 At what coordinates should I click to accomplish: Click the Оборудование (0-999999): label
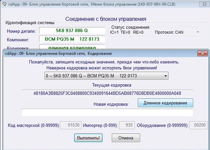[163, 126]
